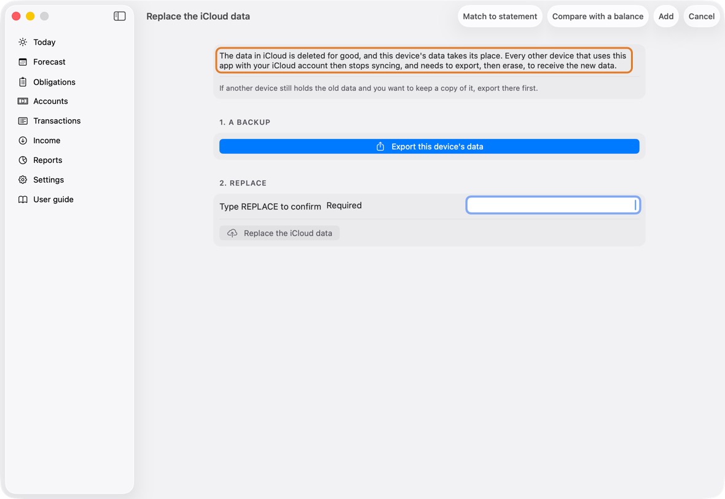Image resolution: width=725 pixels, height=499 pixels.
Task: Click Compare with a balance button
Action: pos(597,16)
